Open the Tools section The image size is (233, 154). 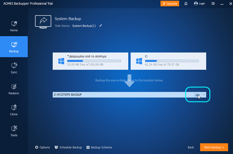(x=14, y=131)
